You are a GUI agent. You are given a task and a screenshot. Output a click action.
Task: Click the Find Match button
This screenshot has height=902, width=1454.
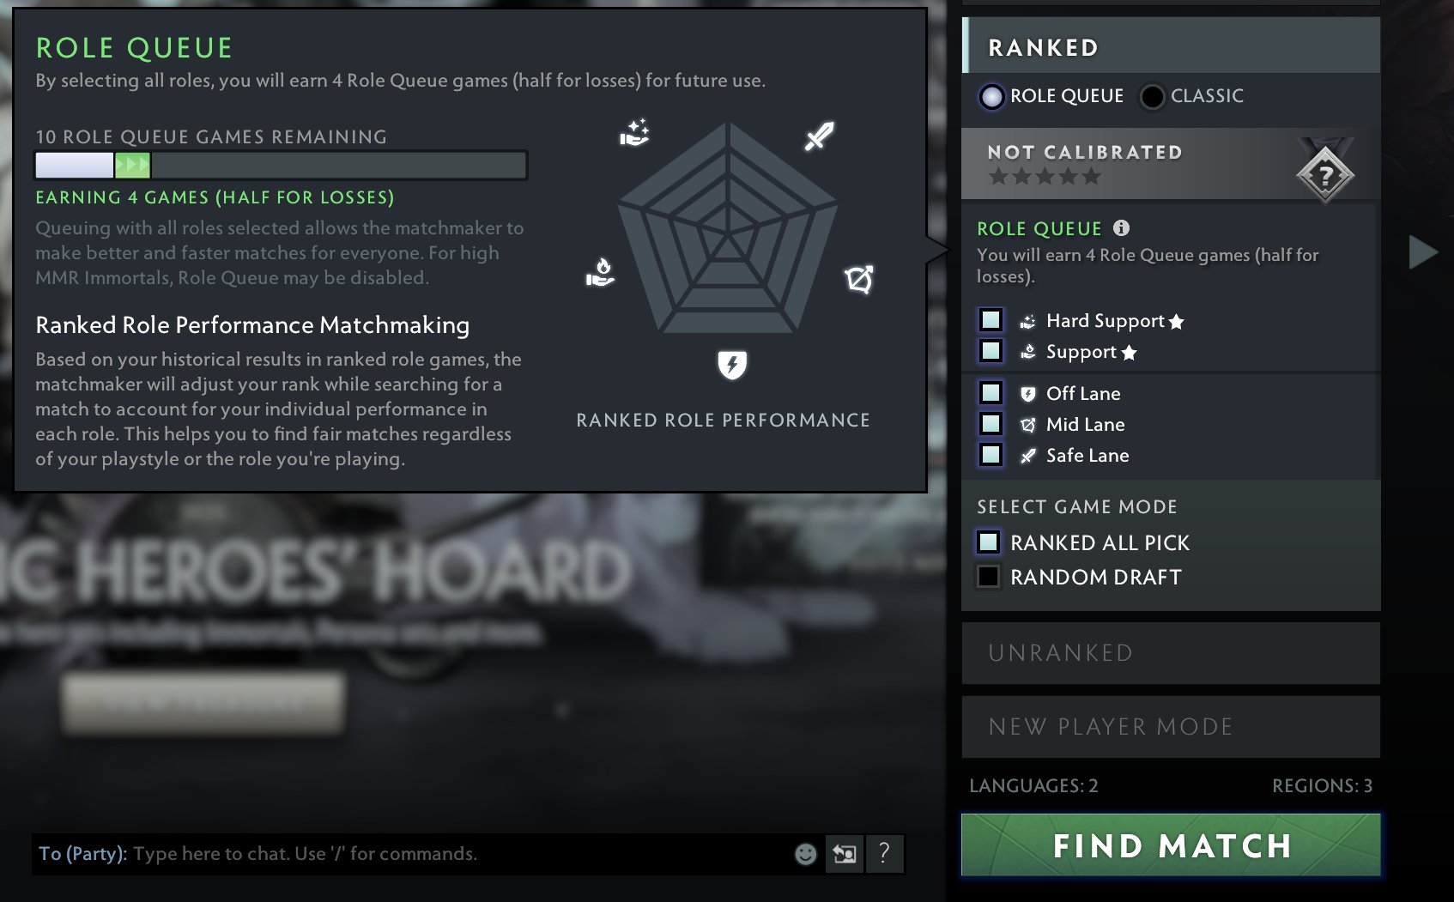pos(1171,845)
